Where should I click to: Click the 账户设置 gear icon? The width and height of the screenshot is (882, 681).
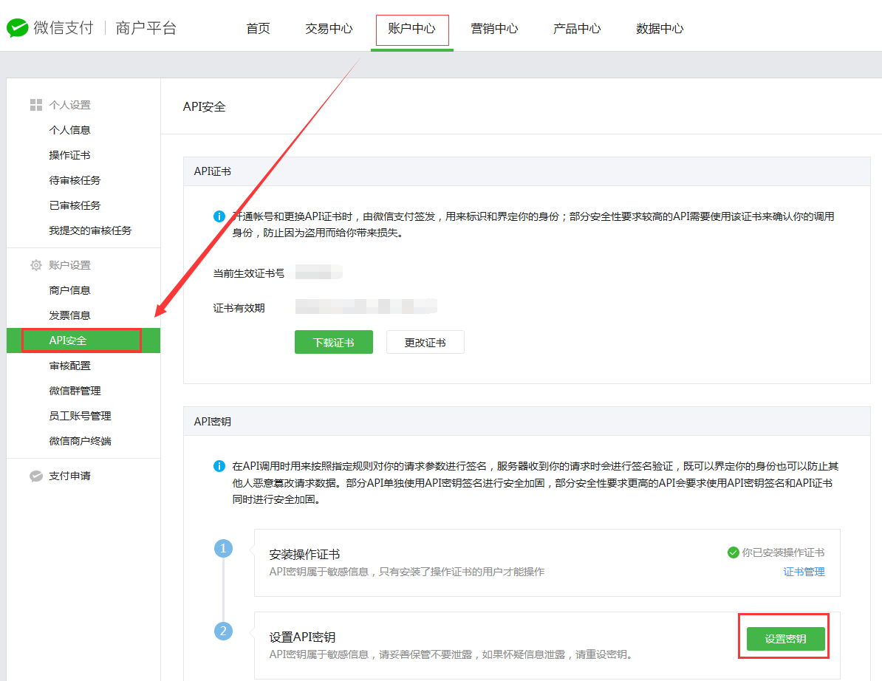(35, 265)
